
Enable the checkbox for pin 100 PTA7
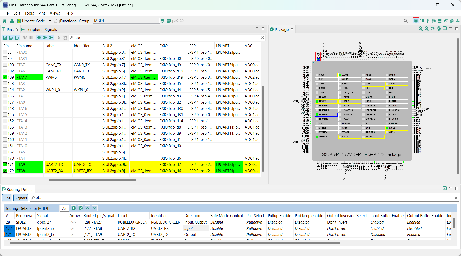click(x=5, y=65)
